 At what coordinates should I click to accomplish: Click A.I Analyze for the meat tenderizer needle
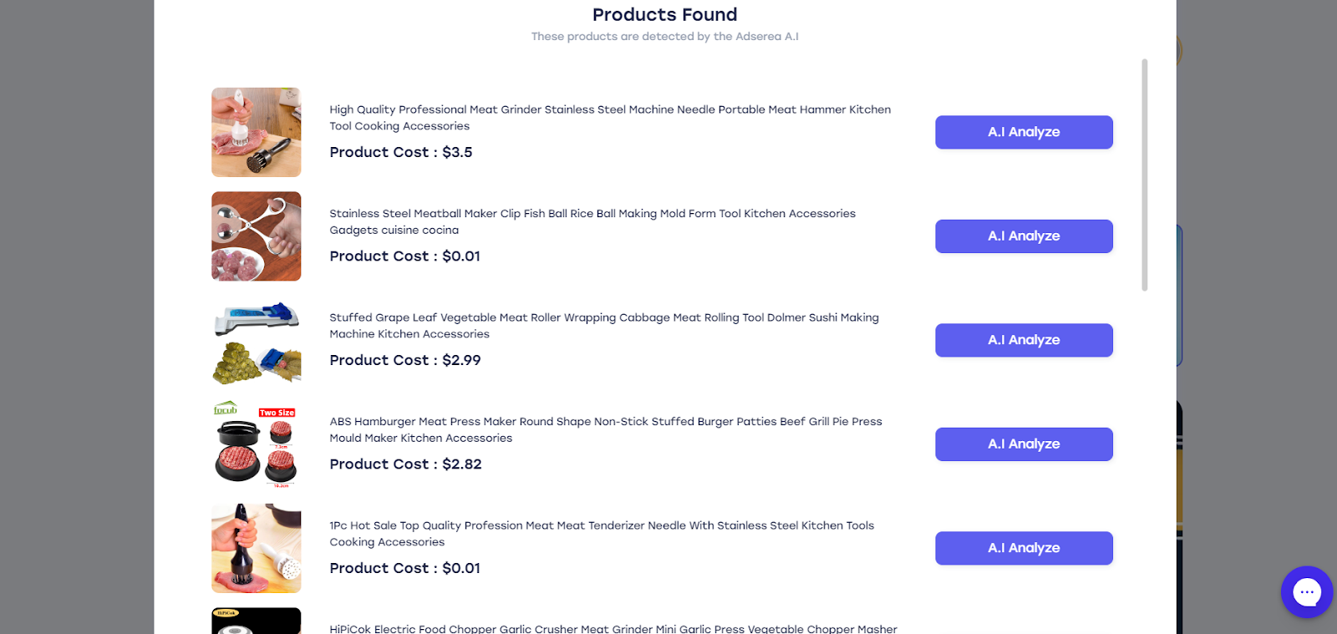[x=1024, y=548]
